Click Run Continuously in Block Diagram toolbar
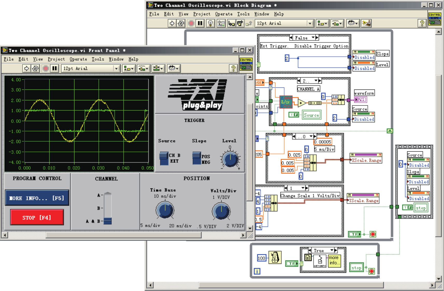This screenshot has height=291, width=444. click(x=181, y=24)
